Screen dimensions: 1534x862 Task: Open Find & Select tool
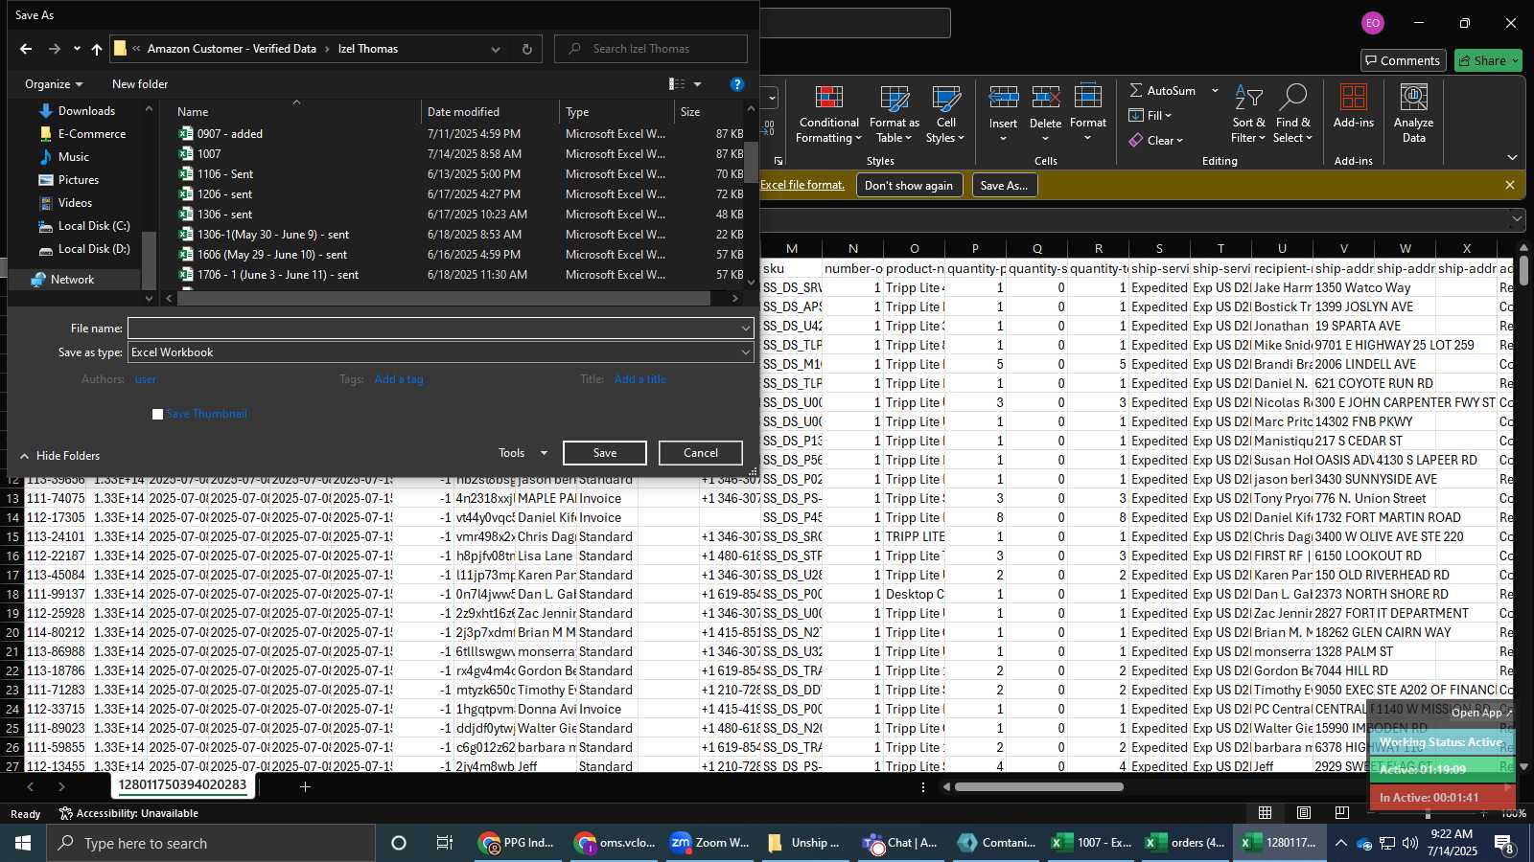click(x=1293, y=114)
